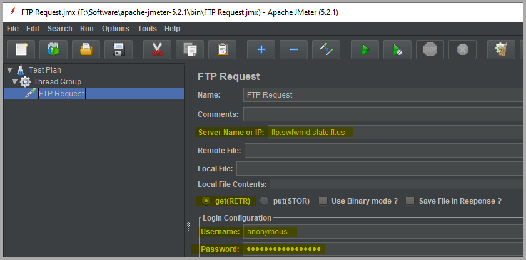Click the Expand All plus toolbar button

click(x=261, y=49)
